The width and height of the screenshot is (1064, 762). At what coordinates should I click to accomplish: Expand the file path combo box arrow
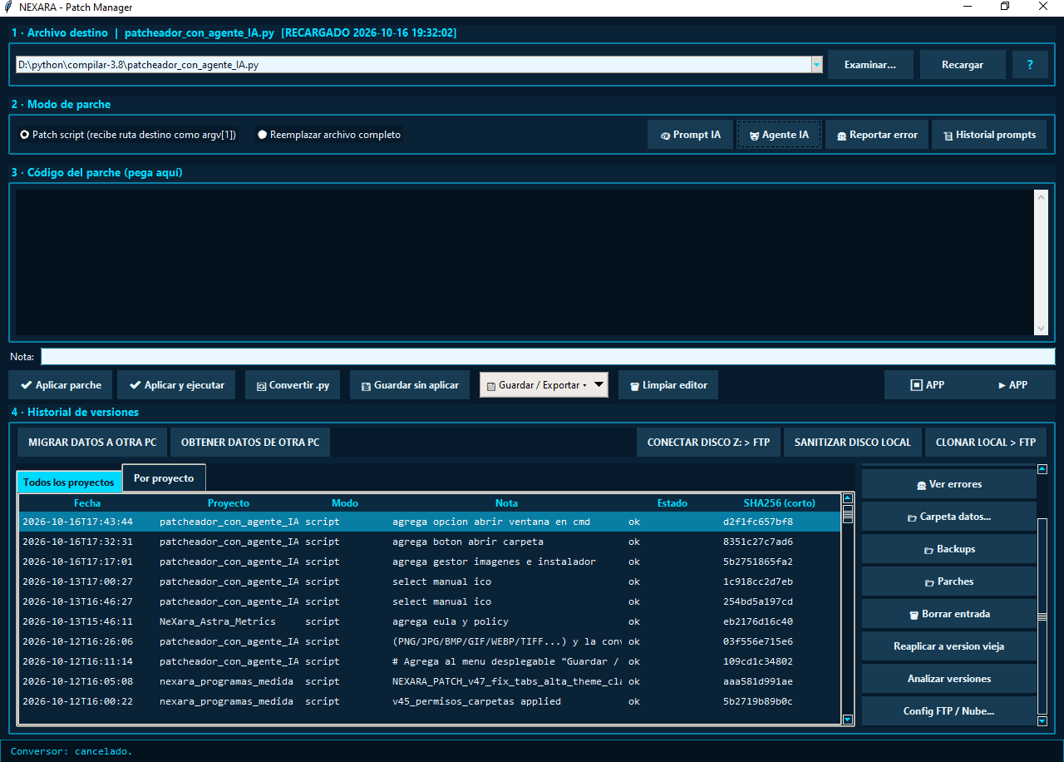816,64
